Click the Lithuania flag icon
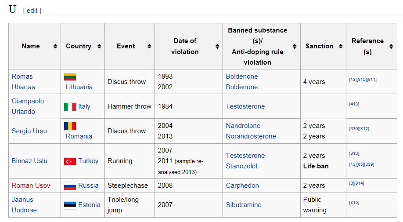 (x=70, y=76)
